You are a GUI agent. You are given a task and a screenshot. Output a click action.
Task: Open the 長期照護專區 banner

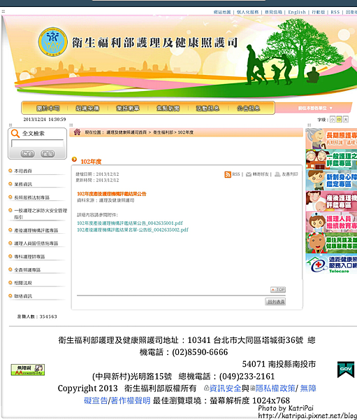point(331,139)
